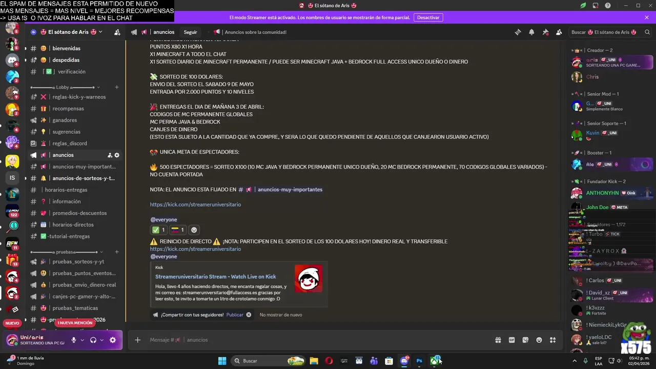Viewport: 656px width, 369px height.
Task: Click Publicar link
Action: (235, 315)
